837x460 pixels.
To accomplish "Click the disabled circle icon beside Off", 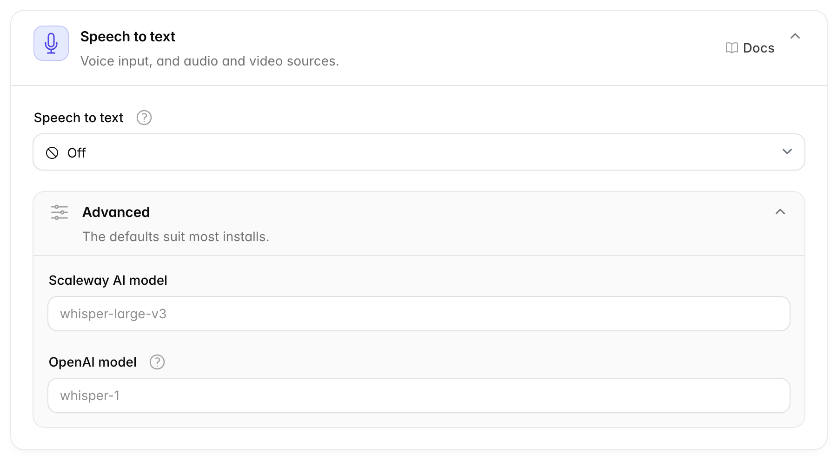I will [x=52, y=153].
